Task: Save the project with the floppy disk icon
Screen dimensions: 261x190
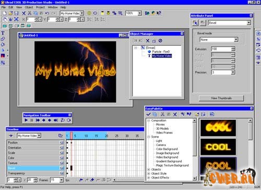Action: (16, 13)
